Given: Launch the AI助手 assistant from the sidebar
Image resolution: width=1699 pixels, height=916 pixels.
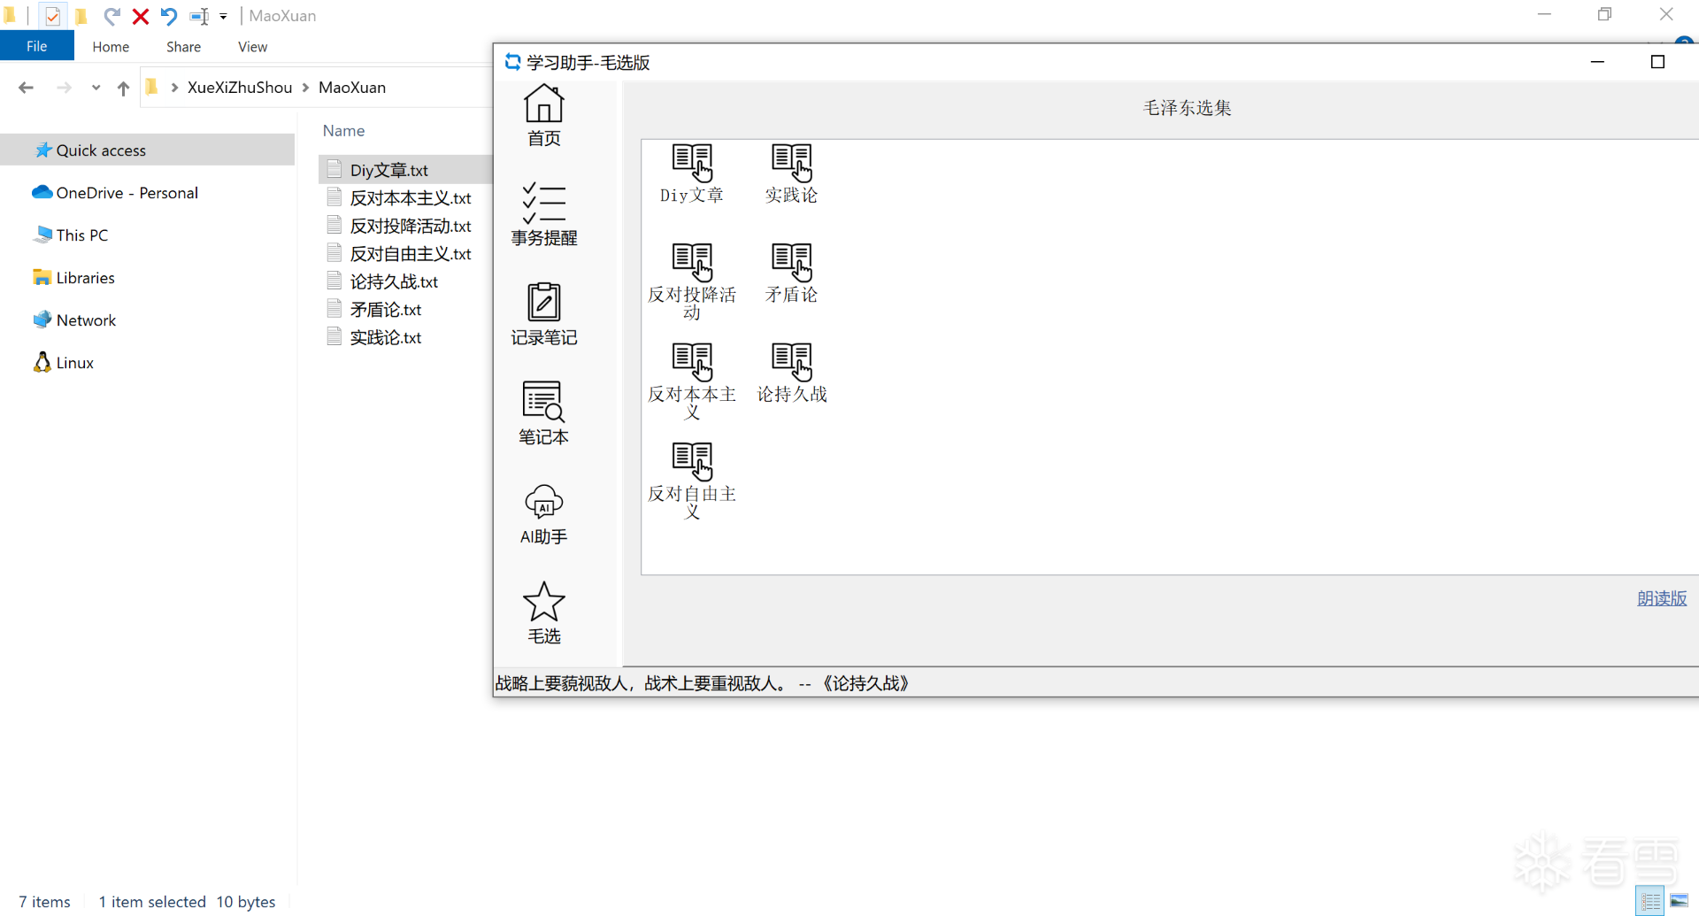Looking at the screenshot, I should click(543, 513).
